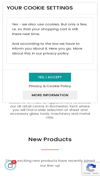Open reCAPTCHA Terms link

95,173
